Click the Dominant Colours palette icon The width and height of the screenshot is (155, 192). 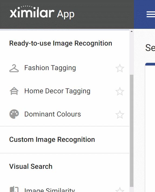(14, 114)
